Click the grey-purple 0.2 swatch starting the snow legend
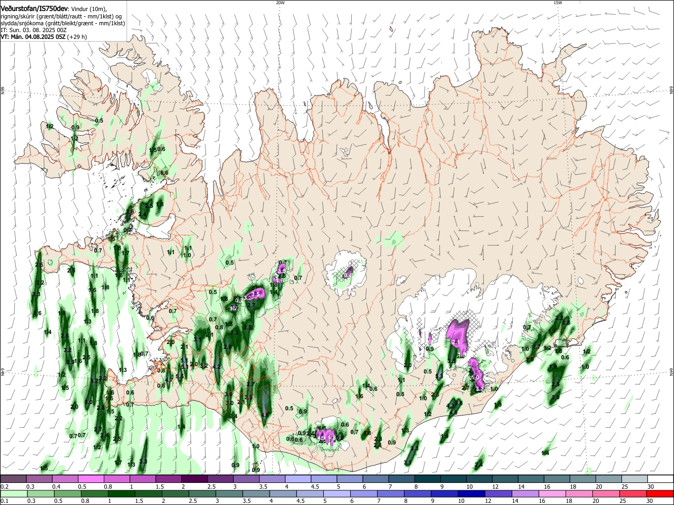The width and height of the screenshot is (674, 505). tap(13, 479)
